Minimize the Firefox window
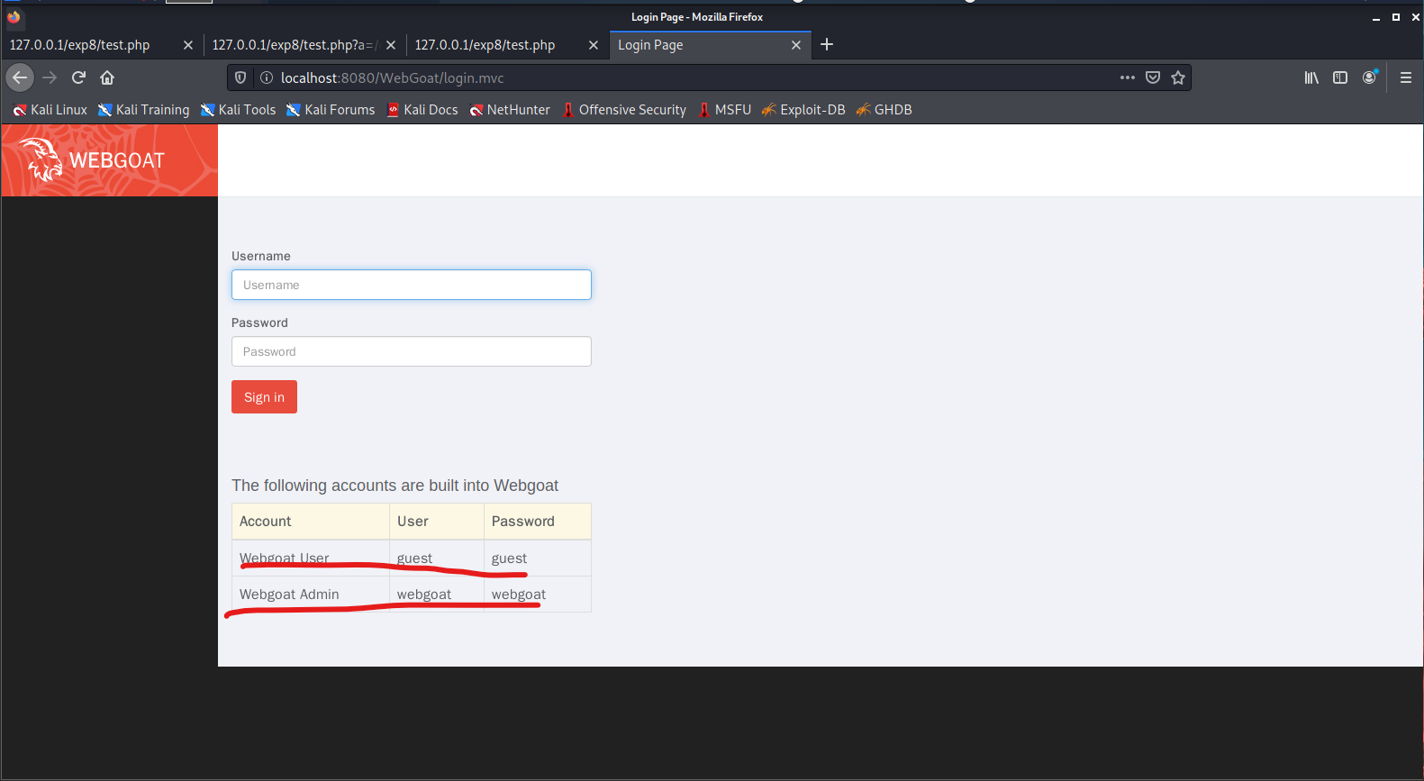Image resolution: width=1424 pixels, height=781 pixels. tap(1376, 17)
